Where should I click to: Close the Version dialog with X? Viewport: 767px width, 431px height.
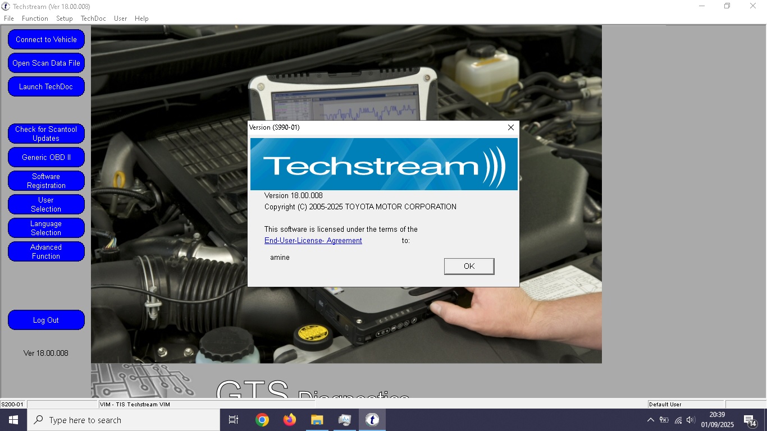(x=510, y=127)
